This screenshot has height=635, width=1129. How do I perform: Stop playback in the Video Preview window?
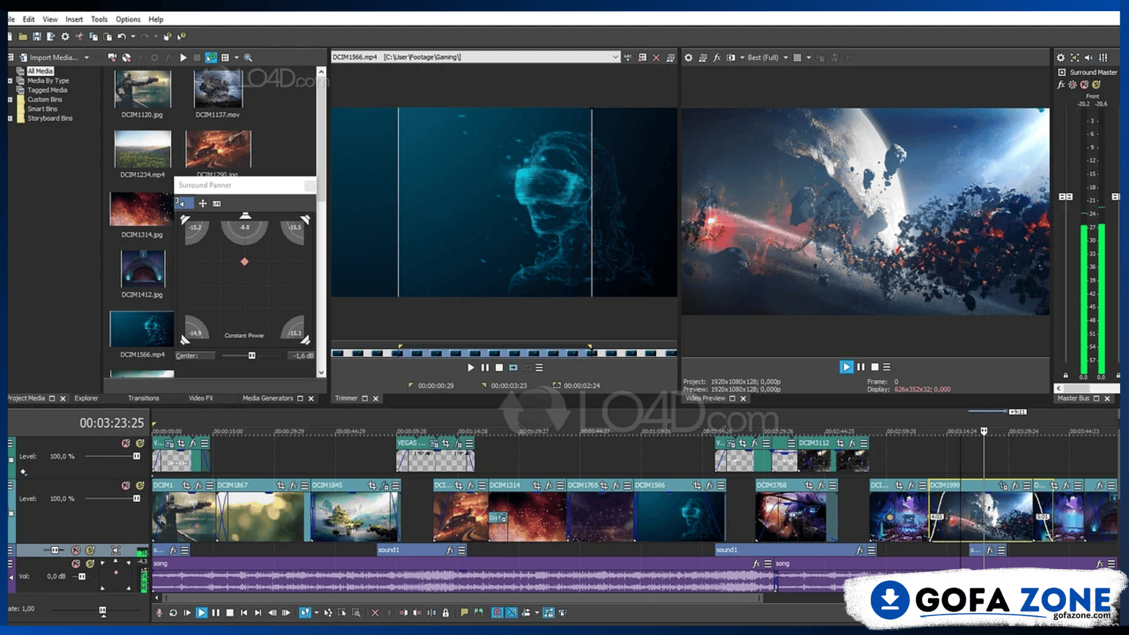pos(875,367)
